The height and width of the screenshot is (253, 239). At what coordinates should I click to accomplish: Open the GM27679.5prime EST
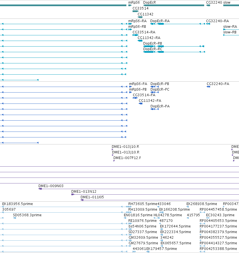130,246
